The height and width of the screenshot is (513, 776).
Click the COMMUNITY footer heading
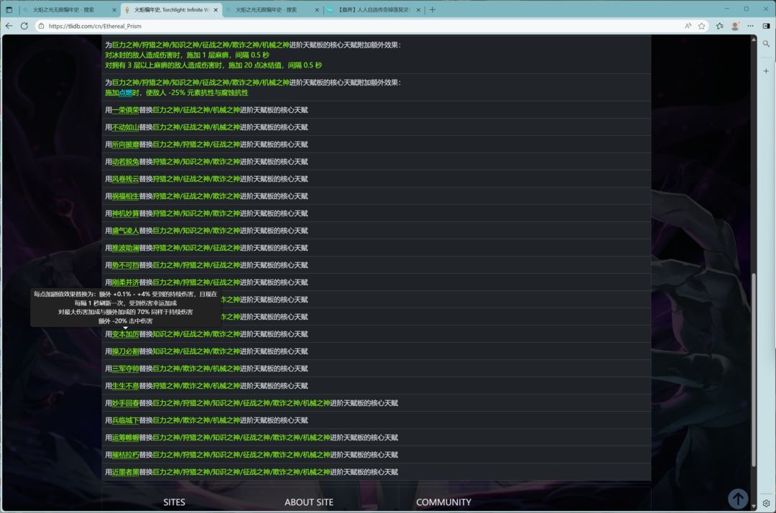443,502
